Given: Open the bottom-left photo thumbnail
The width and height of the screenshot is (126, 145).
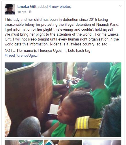Looking at the screenshot, I should pyautogui.click(x=24, y=142).
